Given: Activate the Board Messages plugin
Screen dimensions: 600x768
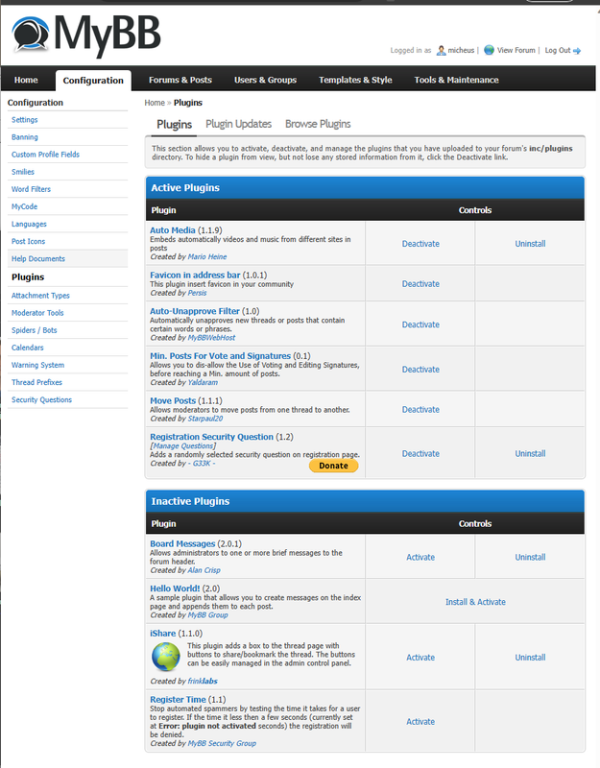Looking at the screenshot, I should pyautogui.click(x=420, y=557).
